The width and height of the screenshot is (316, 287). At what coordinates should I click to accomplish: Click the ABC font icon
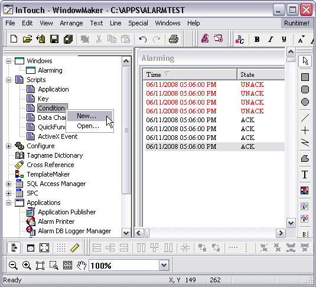click(240, 40)
